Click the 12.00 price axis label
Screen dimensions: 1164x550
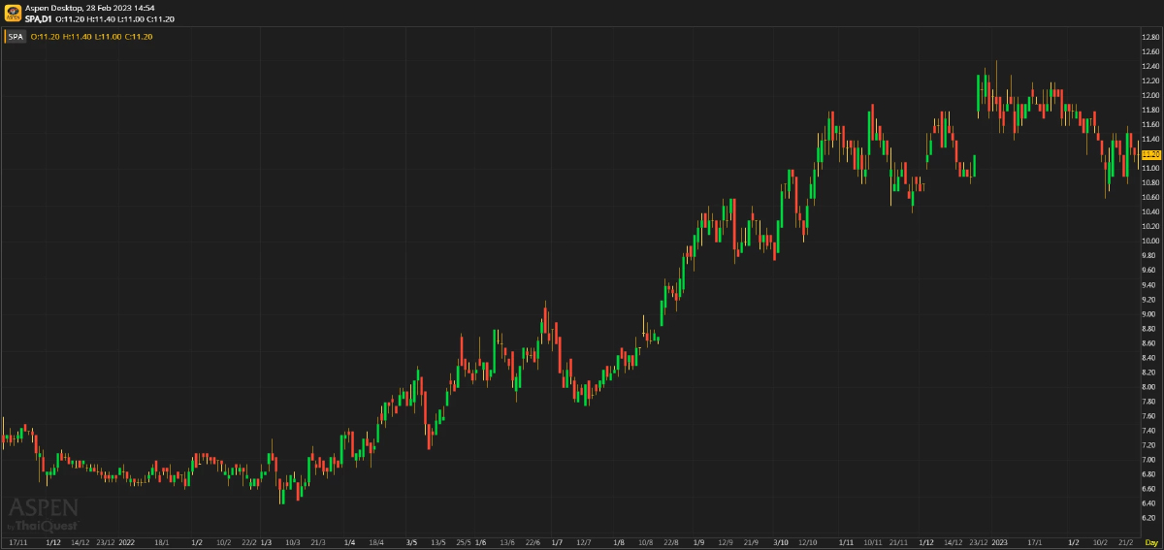click(1150, 95)
